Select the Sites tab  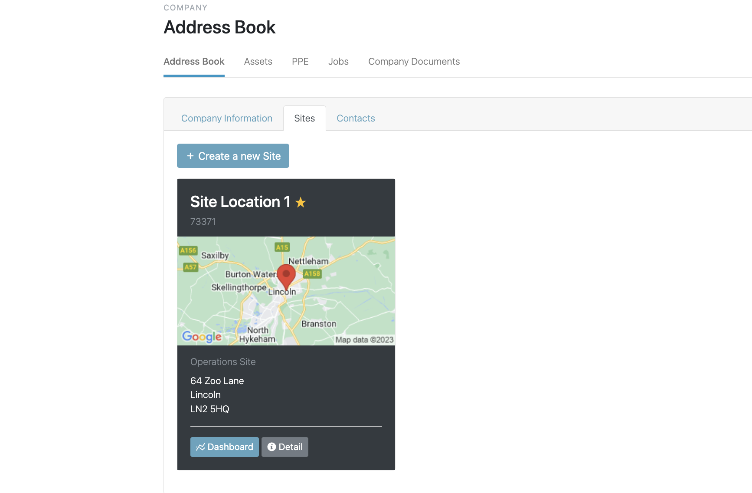point(304,118)
